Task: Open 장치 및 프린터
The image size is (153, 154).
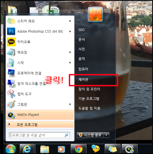Action: click(x=89, y=89)
